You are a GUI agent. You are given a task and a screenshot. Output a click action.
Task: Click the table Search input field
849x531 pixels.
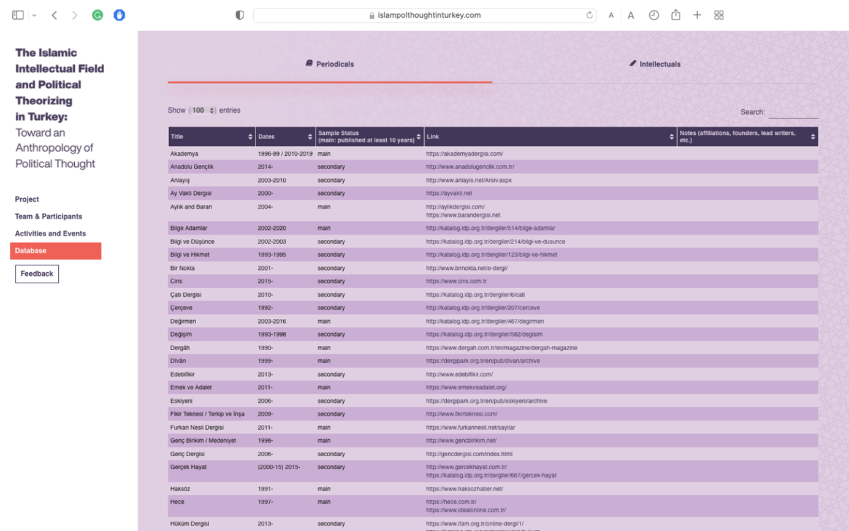tap(793, 113)
